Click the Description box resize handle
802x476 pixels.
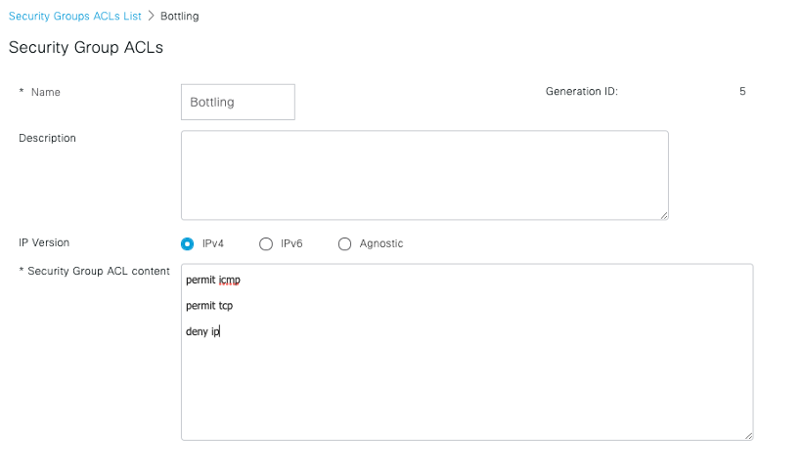click(x=664, y=215)
